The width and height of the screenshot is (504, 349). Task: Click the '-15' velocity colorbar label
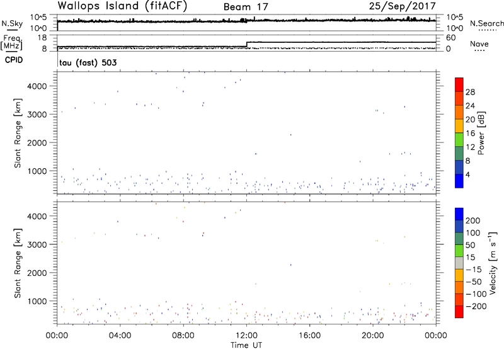click(474, 270)
